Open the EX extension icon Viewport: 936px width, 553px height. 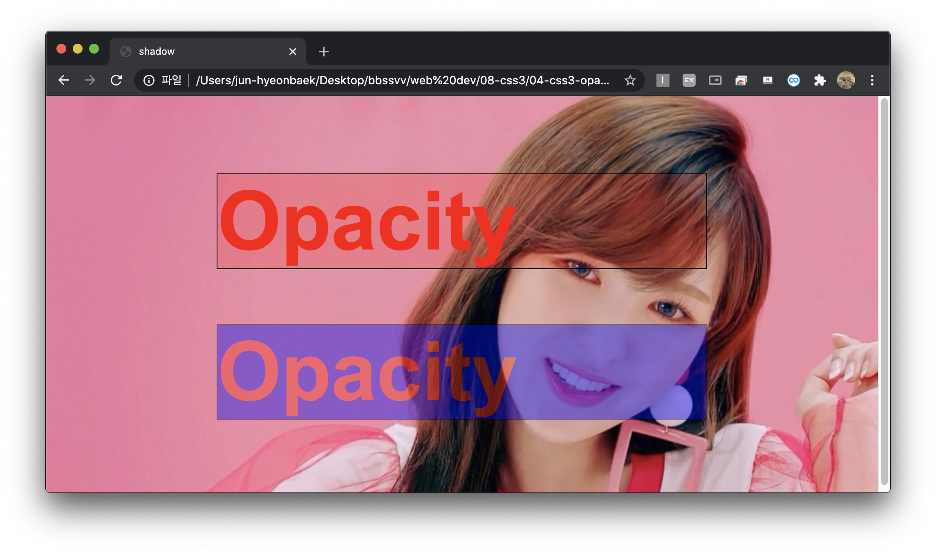(689, 80)
